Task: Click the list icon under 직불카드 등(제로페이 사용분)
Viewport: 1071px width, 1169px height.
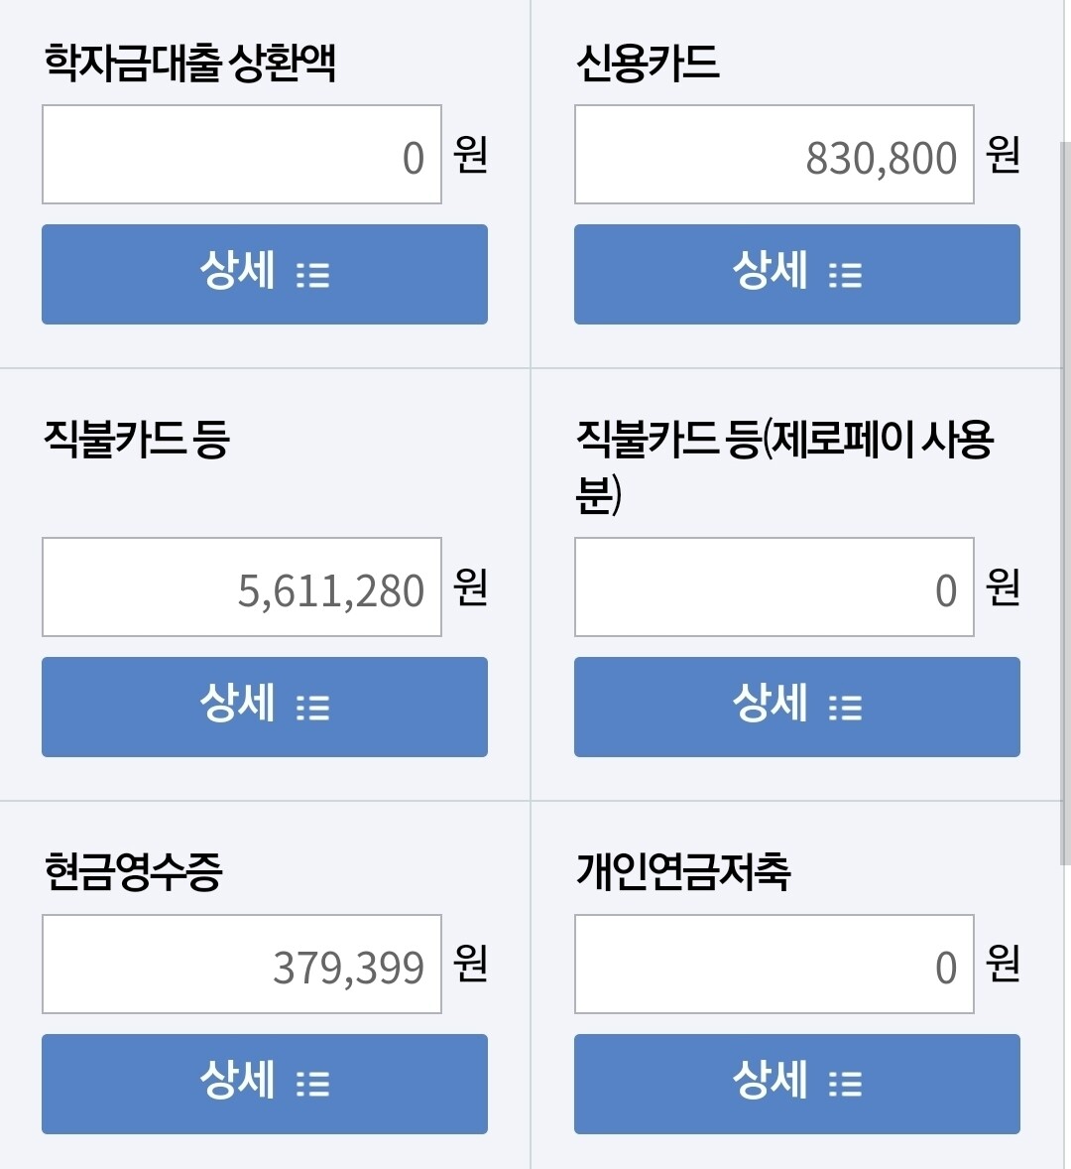Action: coord(846,708)
